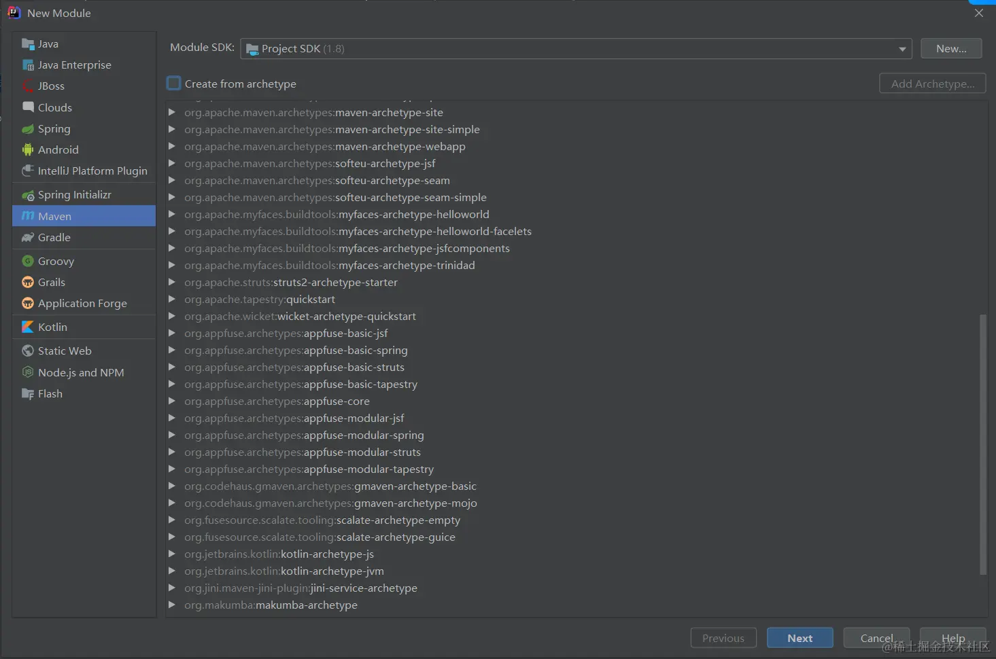The width and height of the screenshot is (996, 659).
Task: Select Gradle module type
Action: pos(84,238)
